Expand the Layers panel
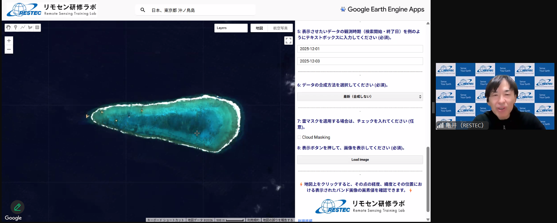Viewport: 557px width, 223px height. click(231, 28)
